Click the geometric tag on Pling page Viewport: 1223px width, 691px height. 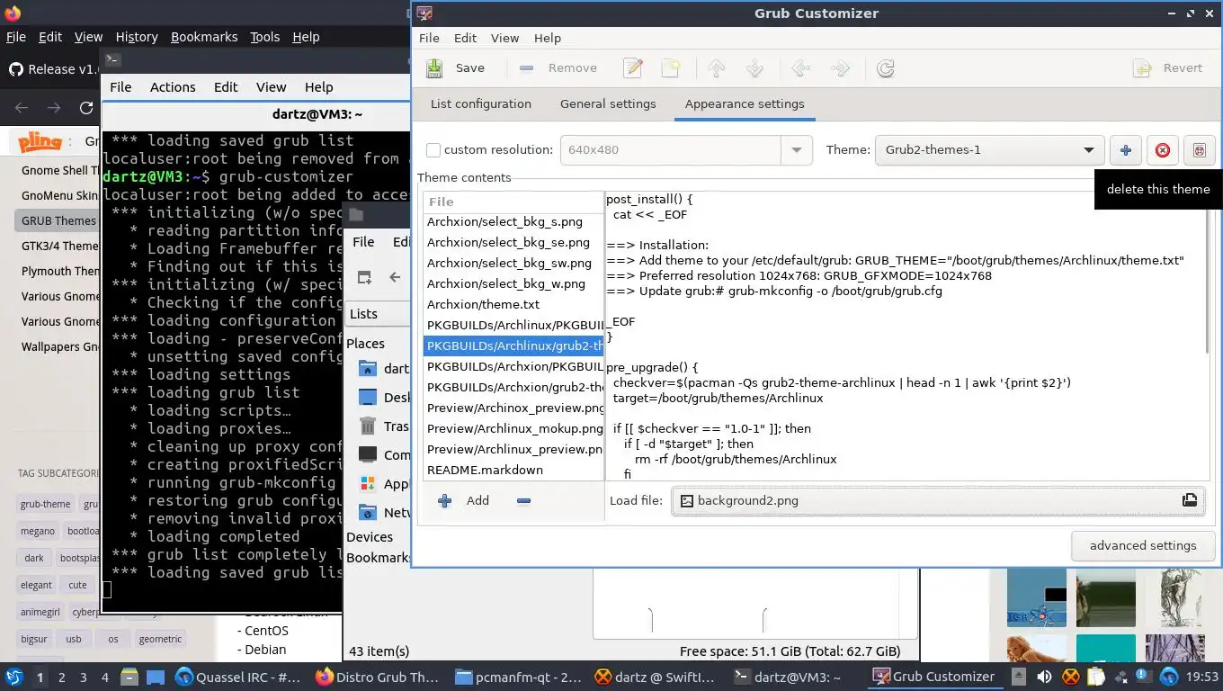click(x=160, y=639)
